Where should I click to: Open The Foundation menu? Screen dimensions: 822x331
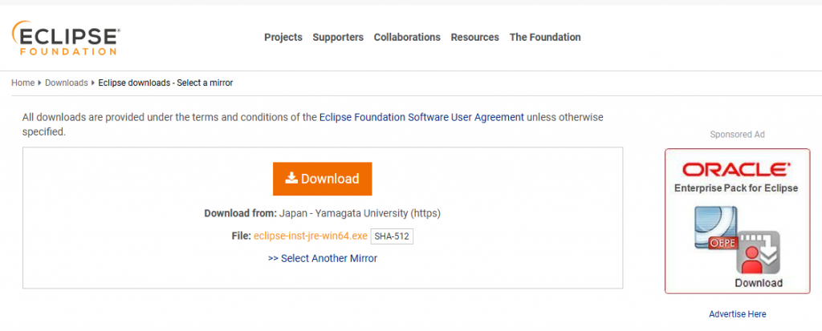click(x=545, y=37)
